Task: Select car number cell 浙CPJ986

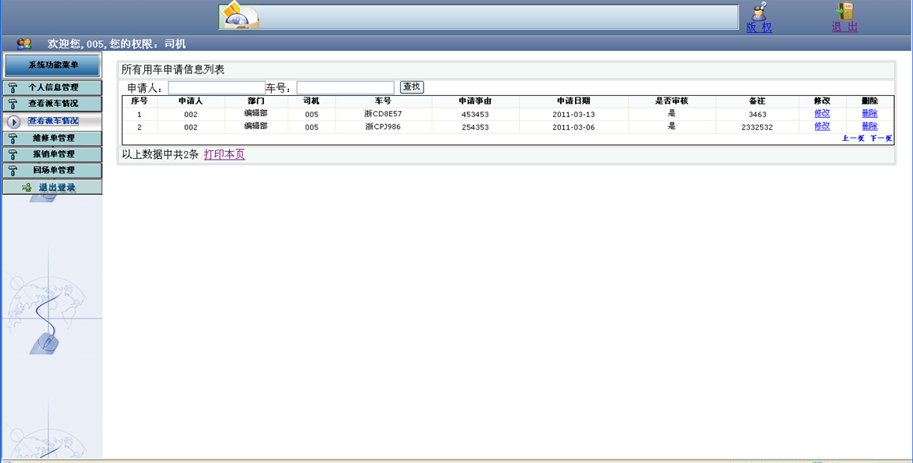Action: click(x=383, y=127)
